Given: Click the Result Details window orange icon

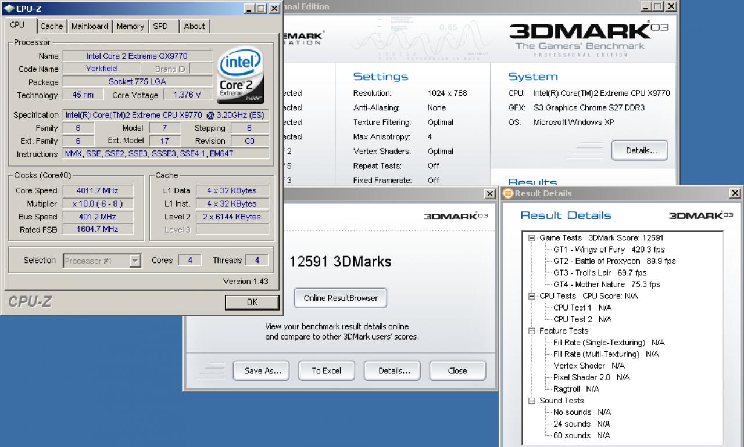Looking at the screenshot, I should click(507, 193).
